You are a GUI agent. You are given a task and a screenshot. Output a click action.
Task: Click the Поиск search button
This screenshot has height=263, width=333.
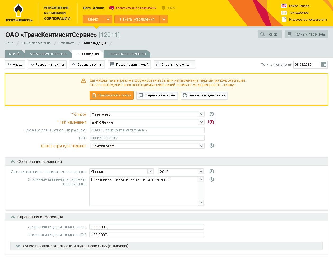[270, 34]
